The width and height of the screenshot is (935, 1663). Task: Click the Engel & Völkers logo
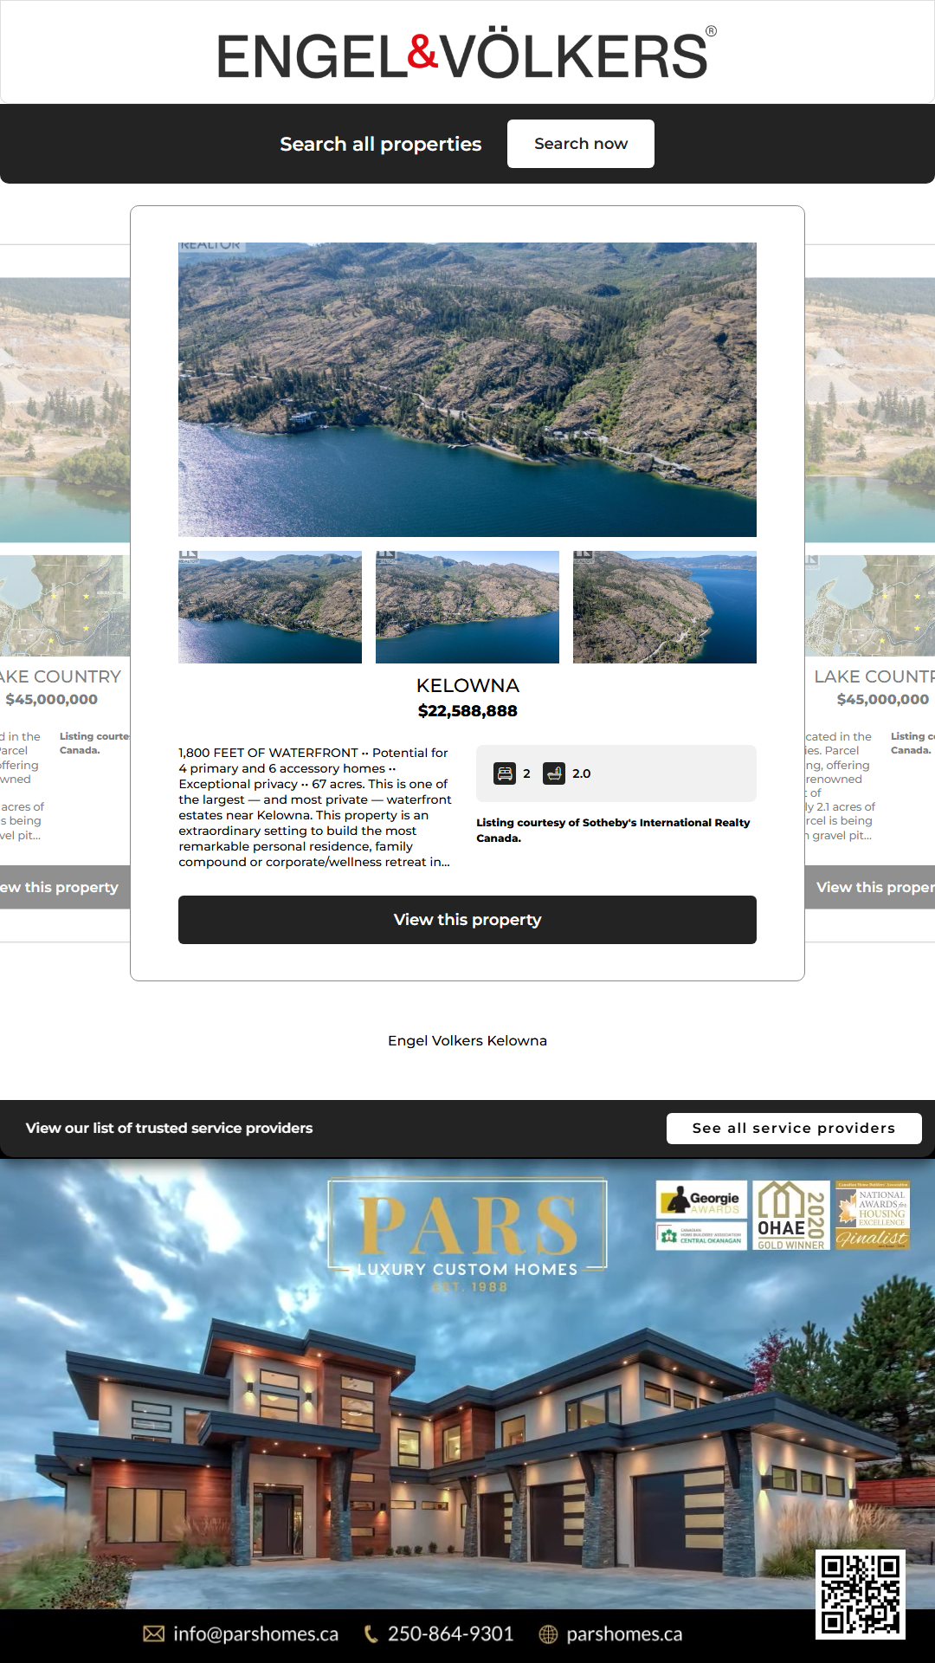point(466,54)
